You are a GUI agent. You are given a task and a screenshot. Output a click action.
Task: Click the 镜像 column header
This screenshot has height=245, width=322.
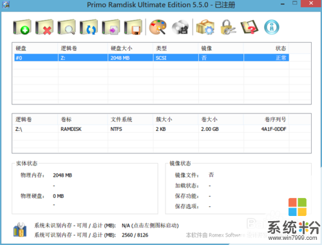point(221,48)
